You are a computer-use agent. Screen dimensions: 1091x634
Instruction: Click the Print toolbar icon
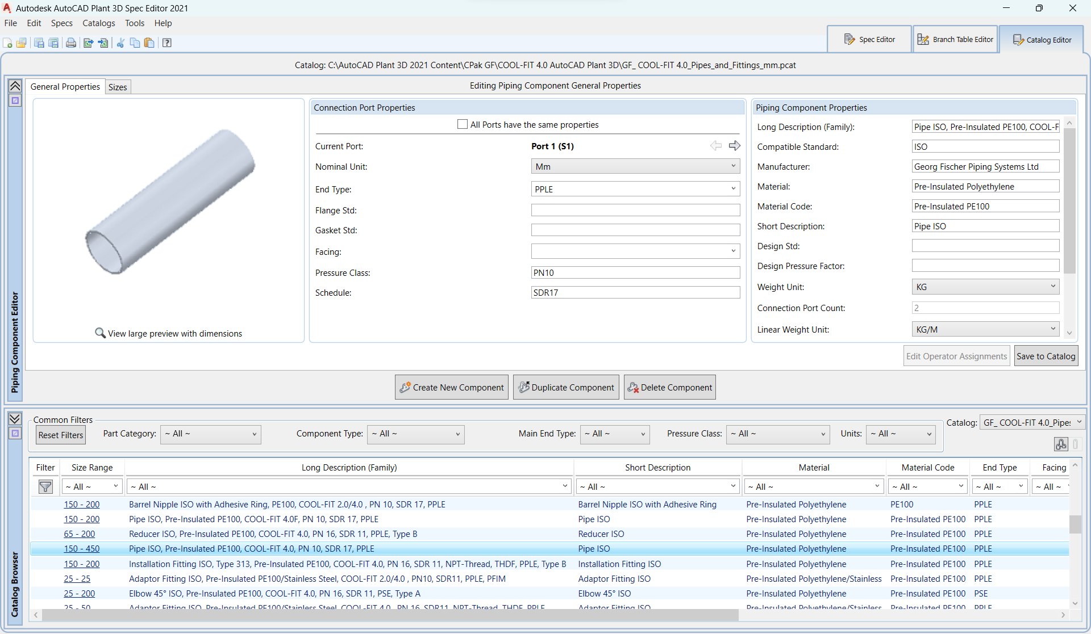click(71, 43)
